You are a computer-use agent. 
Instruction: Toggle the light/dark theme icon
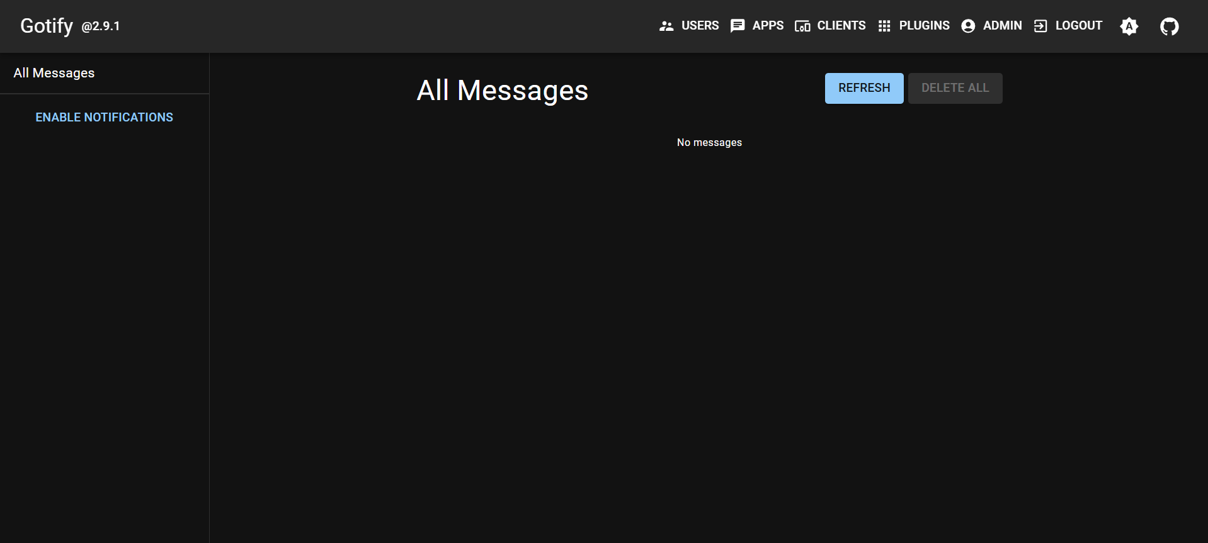(x=1129, y=26)
